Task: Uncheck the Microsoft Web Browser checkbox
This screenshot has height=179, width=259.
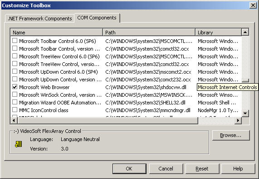Action: tap(15, 87)
